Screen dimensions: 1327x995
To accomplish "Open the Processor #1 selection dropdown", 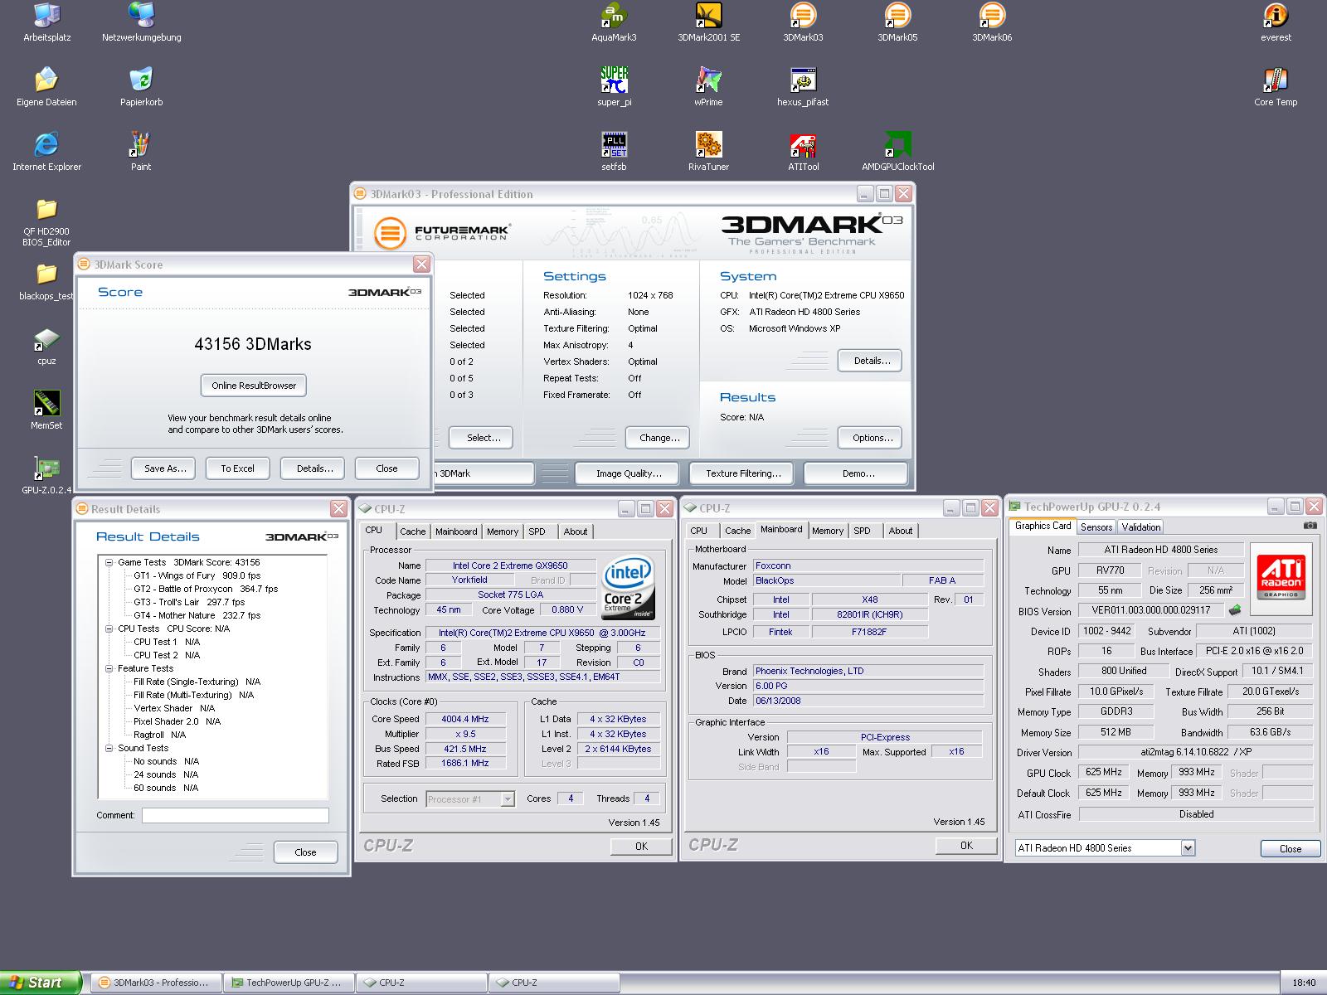I will tap(508, 799).
